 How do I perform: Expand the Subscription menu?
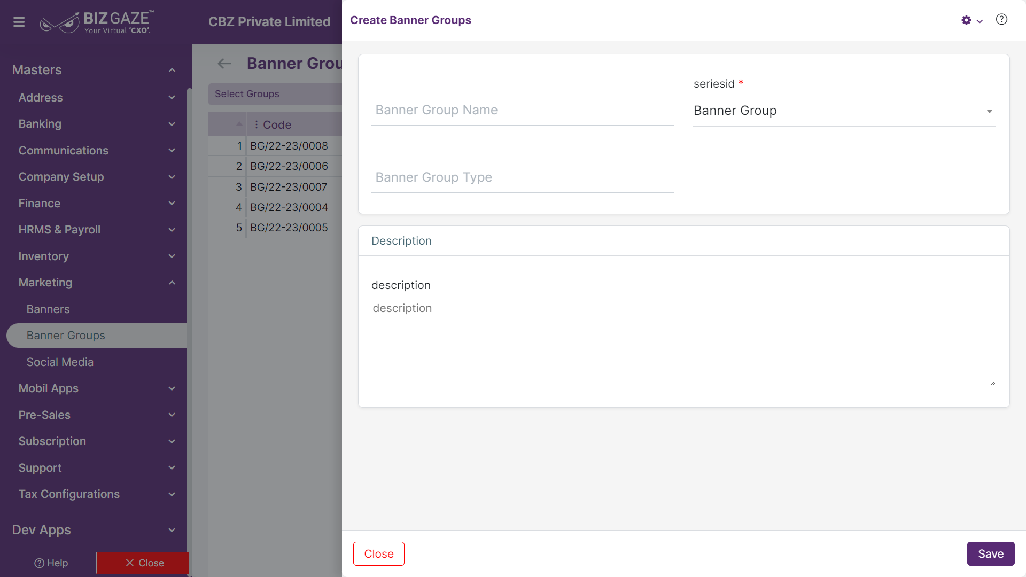coord(96,441)
